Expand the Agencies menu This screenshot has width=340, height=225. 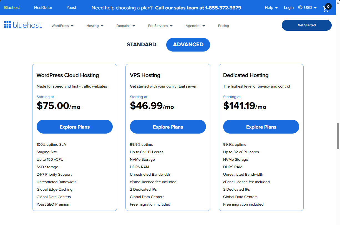click(x=195, y=25)
